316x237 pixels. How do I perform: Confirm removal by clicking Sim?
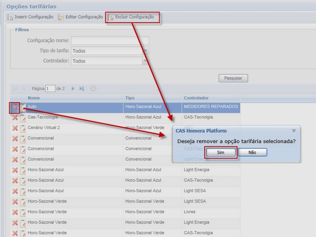pos(221,153)
